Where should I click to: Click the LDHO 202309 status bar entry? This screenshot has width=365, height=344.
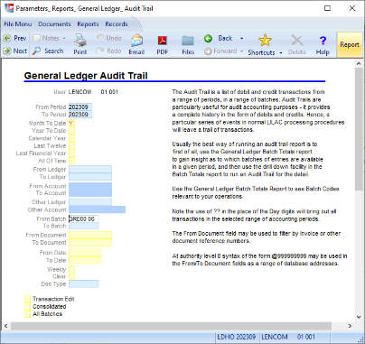[x=237, y=337]
